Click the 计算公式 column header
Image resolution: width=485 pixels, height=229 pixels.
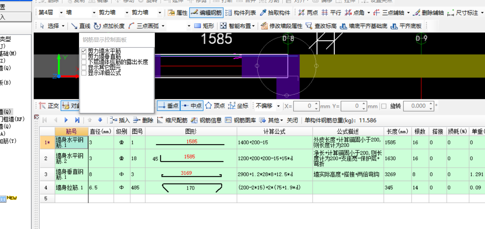(x=275, y=132)
